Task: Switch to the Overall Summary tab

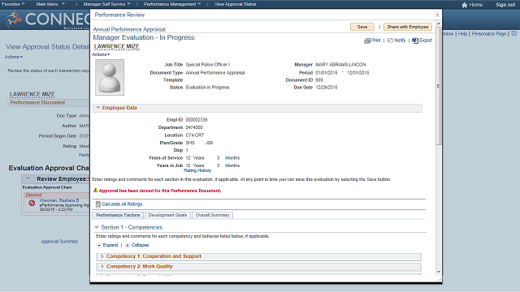Action: pyautogui.click(x=212, y=215)
